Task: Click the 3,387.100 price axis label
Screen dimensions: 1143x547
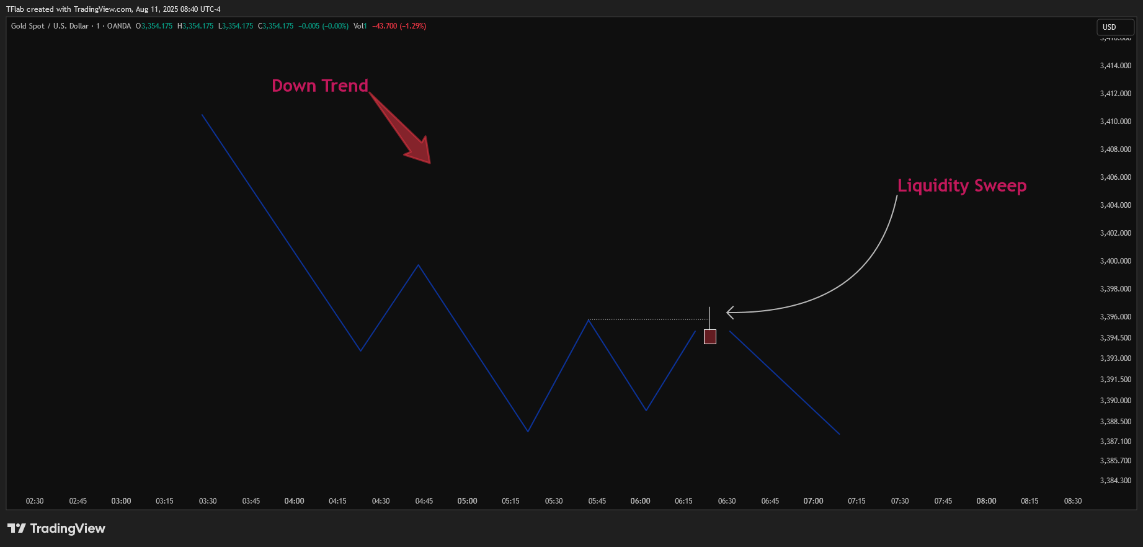Action: 1116,442
